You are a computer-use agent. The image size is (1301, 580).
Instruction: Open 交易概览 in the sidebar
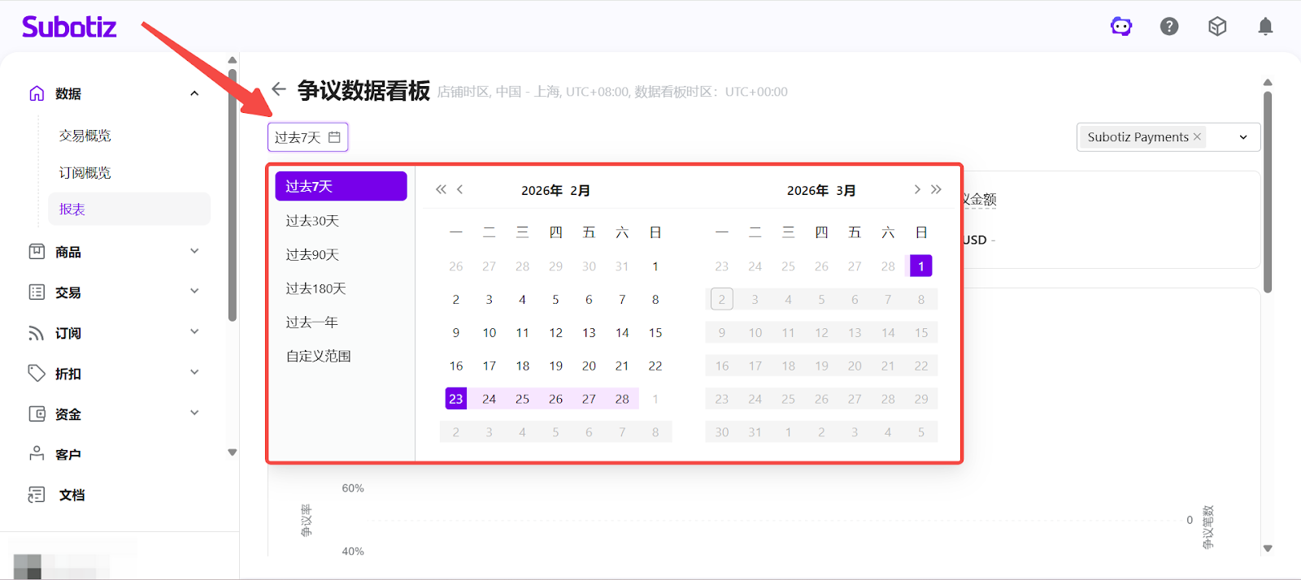pyautogui.click(x=85, y=136)
